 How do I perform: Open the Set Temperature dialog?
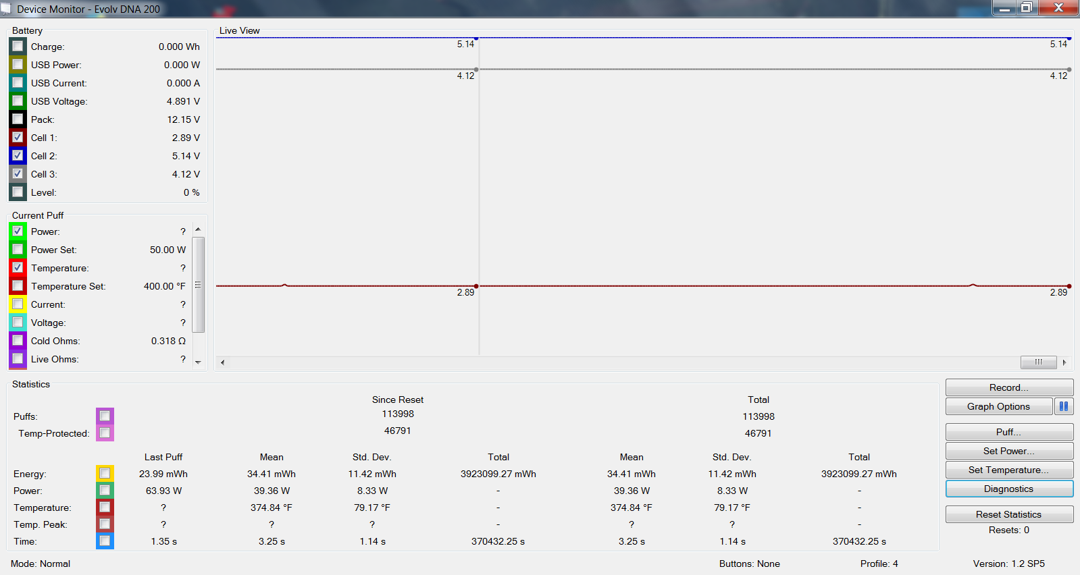[1008, 470]
